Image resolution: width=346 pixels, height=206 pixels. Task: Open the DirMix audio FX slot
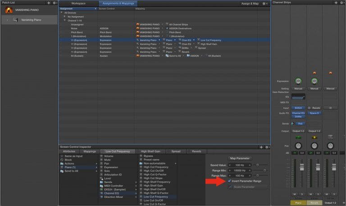pos(298,117)
